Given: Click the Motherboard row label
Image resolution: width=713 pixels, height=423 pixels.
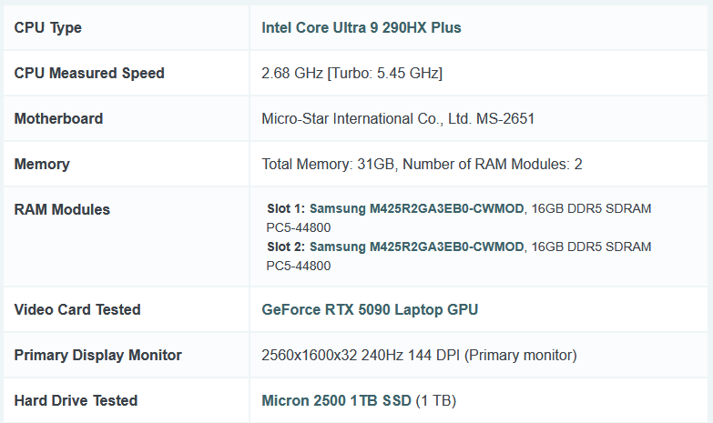Looking at the screenshot, I should [x=58, y=118].
